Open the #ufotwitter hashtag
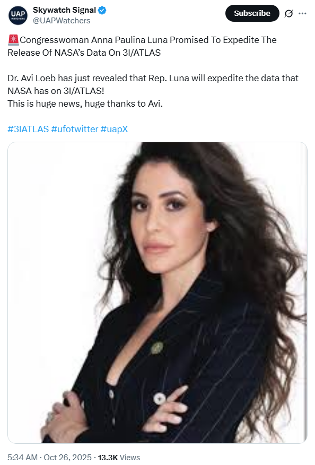 [x=75, y=129]
